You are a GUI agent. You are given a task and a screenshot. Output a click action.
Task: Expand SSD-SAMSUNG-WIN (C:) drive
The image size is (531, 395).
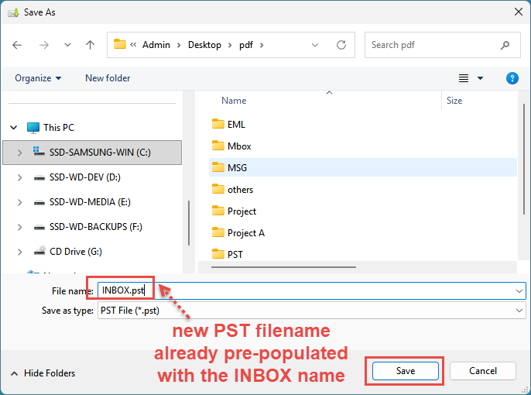[19, 153]
